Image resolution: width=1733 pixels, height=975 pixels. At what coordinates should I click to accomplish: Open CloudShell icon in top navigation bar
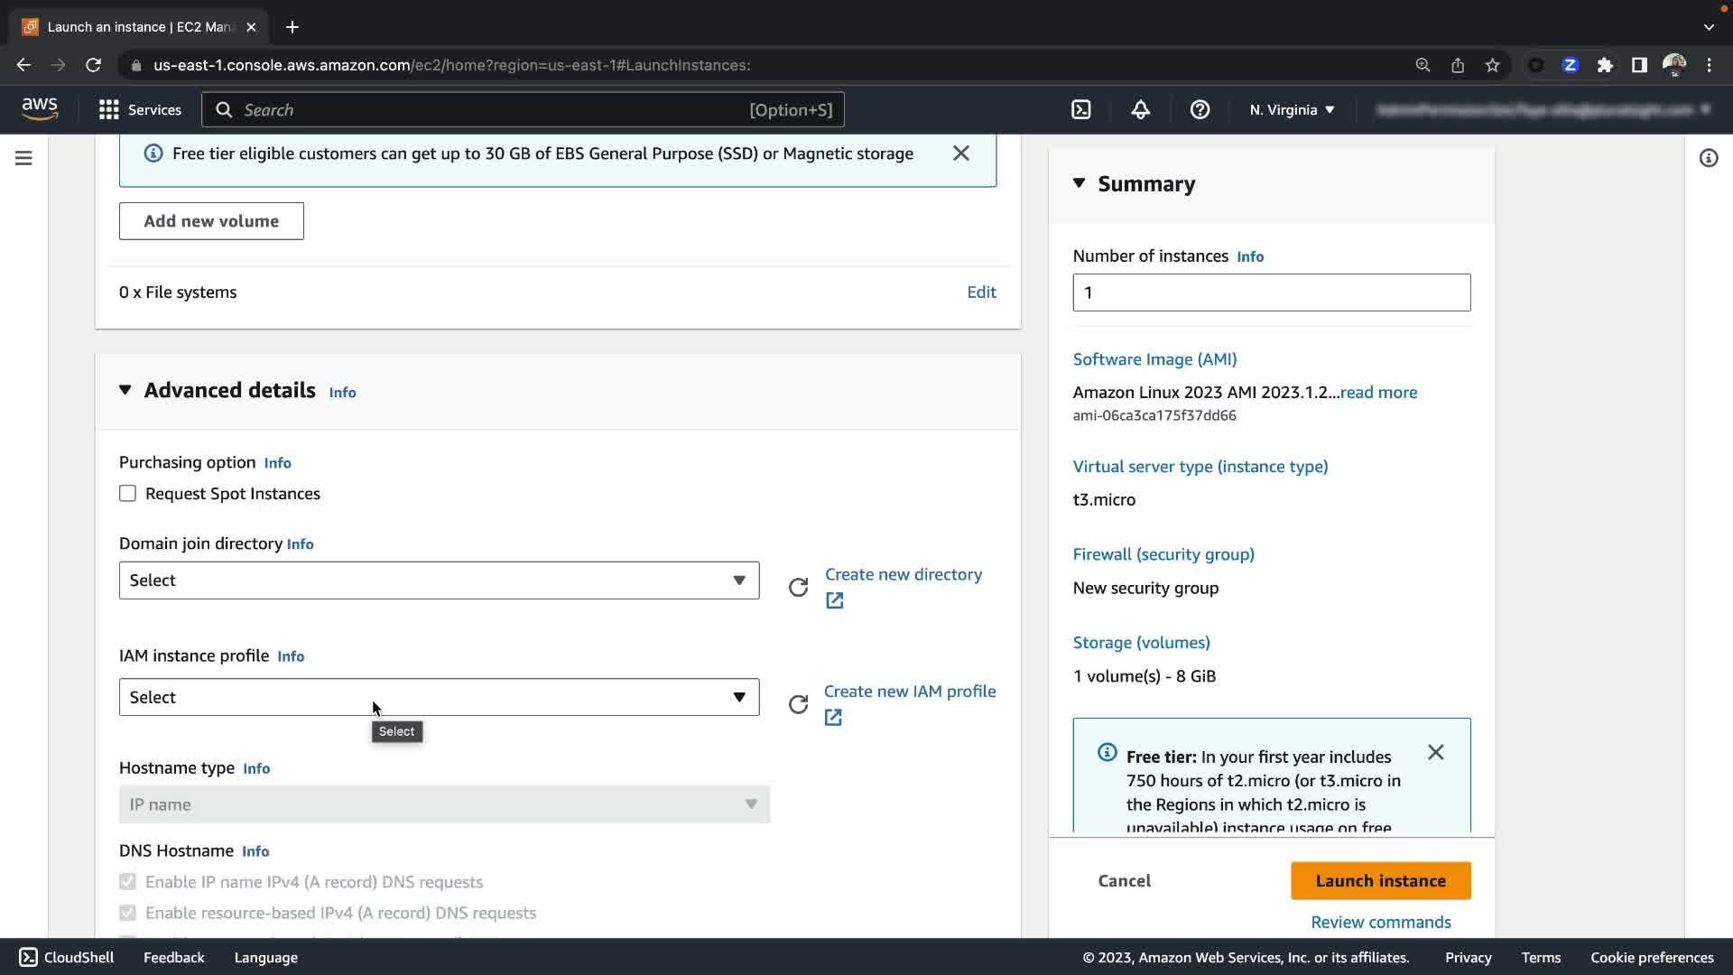1080,110
